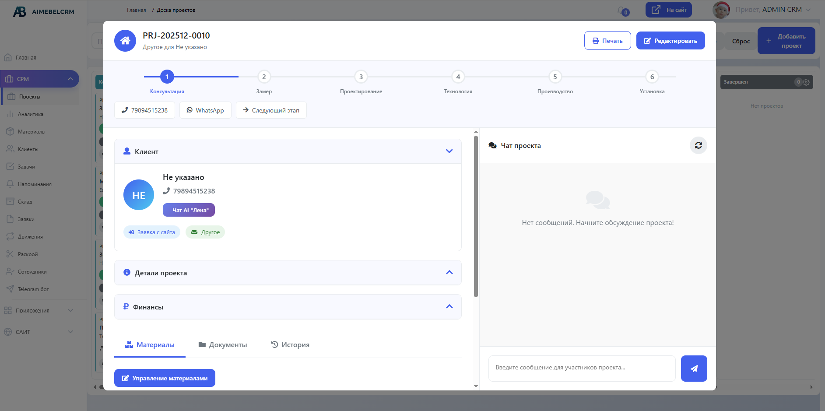This screenshot has height=411, width=825.
Task: Send chat message with paper plane icon
Action: 694,369
